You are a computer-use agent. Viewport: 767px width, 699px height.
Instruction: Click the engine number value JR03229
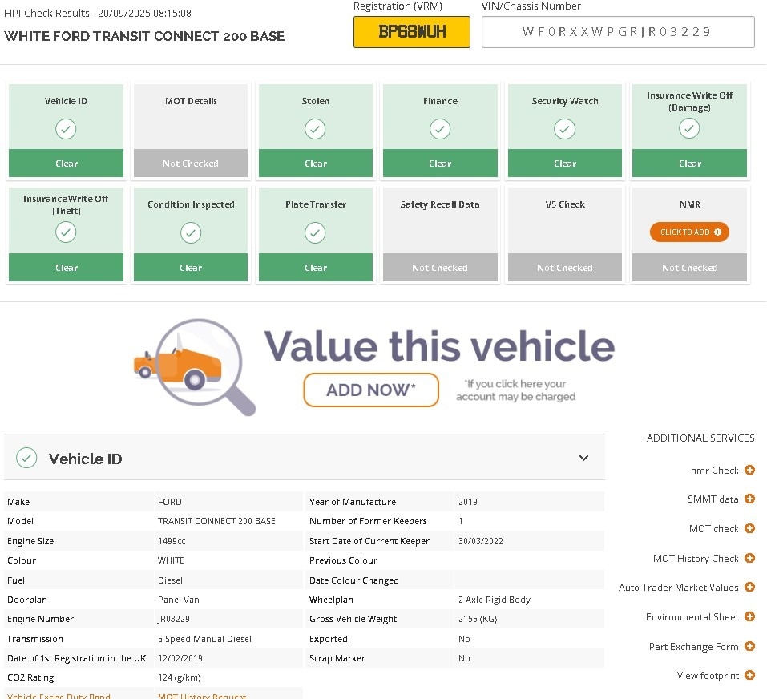[x=173, y=619]
